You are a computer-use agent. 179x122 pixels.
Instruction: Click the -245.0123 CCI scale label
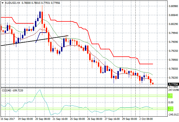(172, 115)
